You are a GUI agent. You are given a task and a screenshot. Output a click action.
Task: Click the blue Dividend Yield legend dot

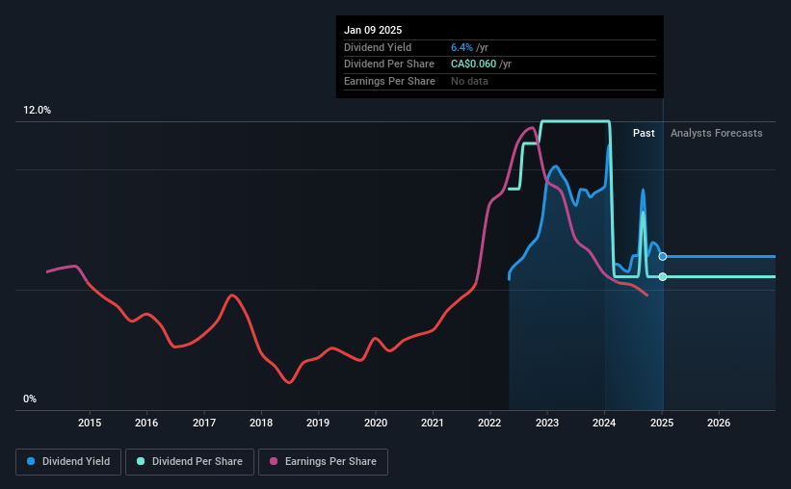click(x=31, y=461)
